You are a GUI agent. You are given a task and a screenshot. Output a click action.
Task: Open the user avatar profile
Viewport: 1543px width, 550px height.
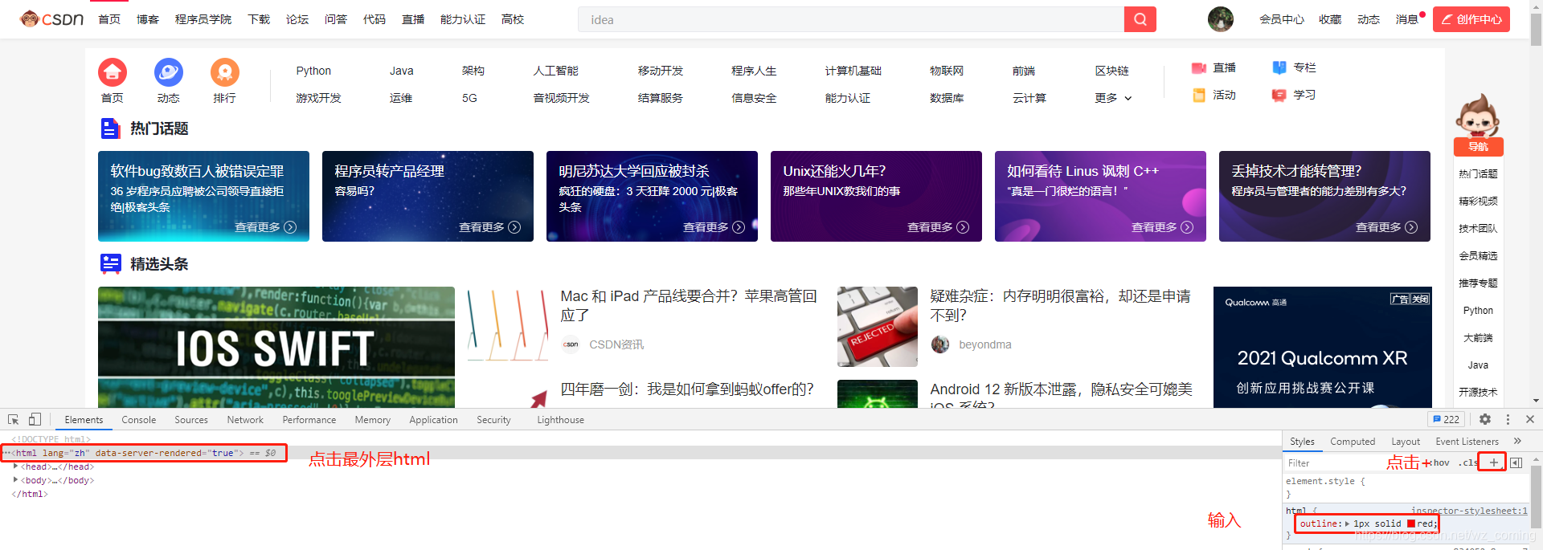pyautogui.click(x=1220, y=19)
